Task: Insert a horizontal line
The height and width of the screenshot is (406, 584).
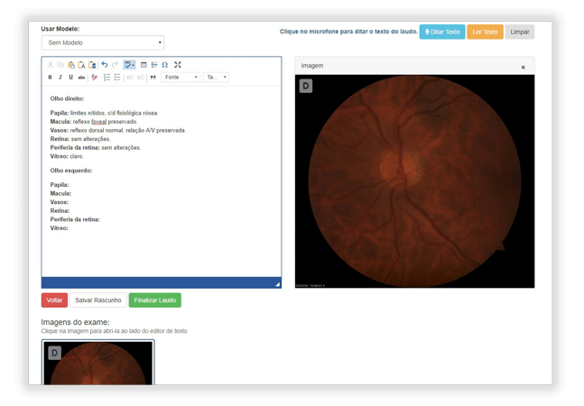Action: coord(154,65)
